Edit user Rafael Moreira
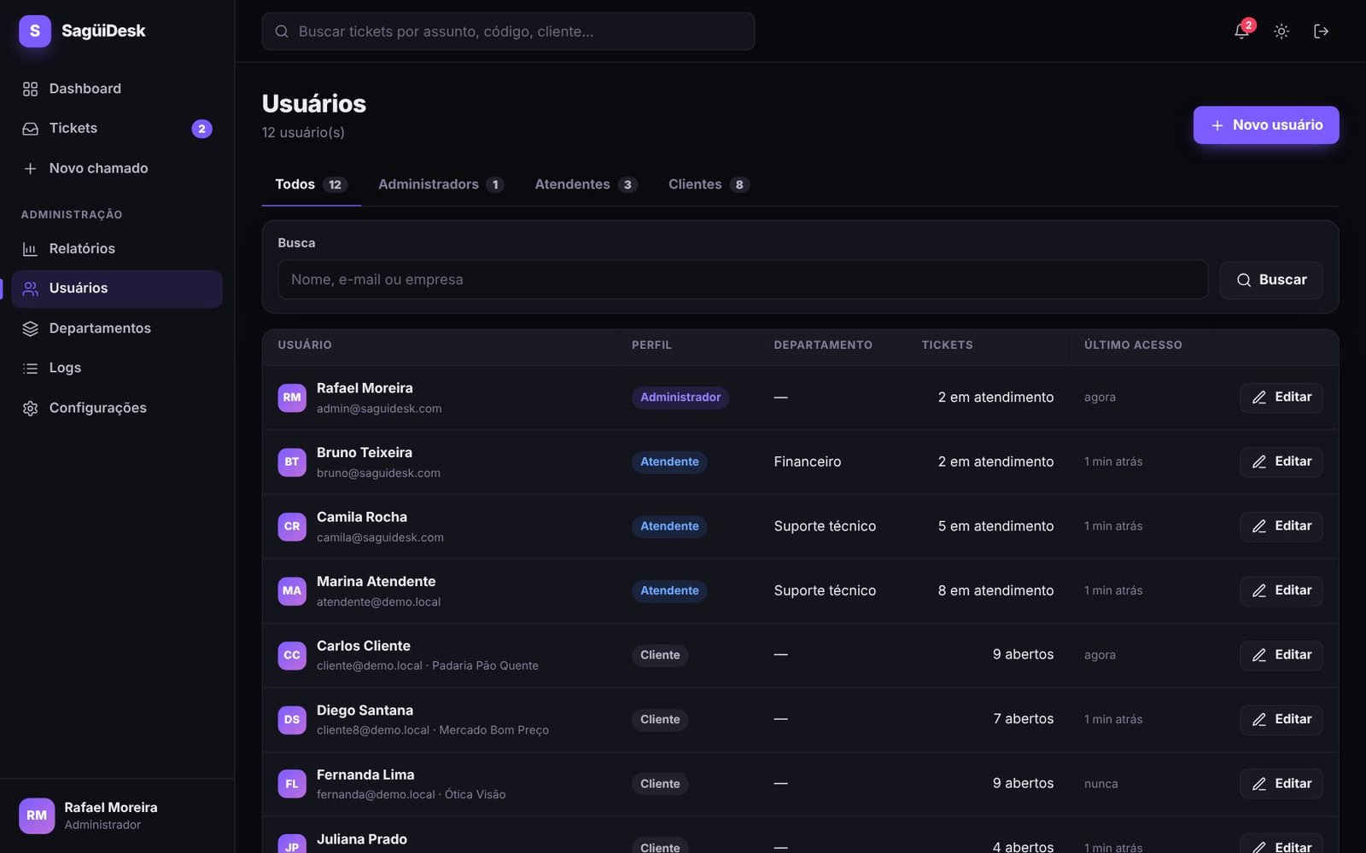 point(1281,397)
